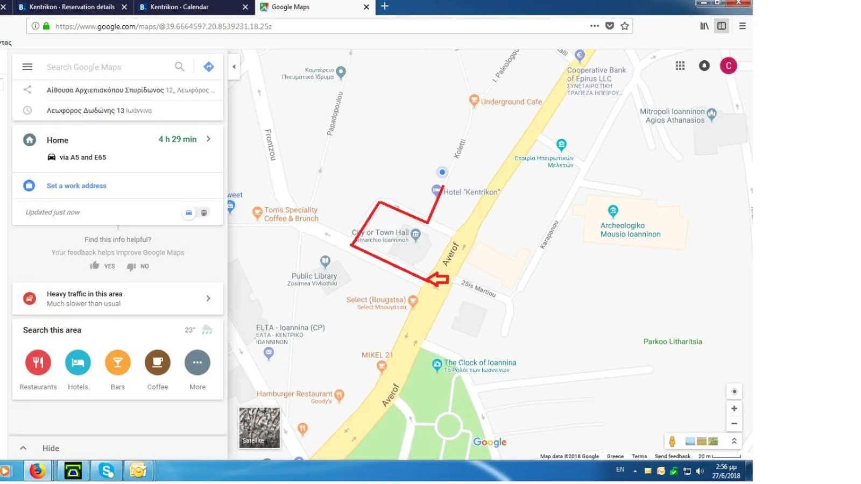
Task: Open the Google apps grid
Action: click(680, 66)
